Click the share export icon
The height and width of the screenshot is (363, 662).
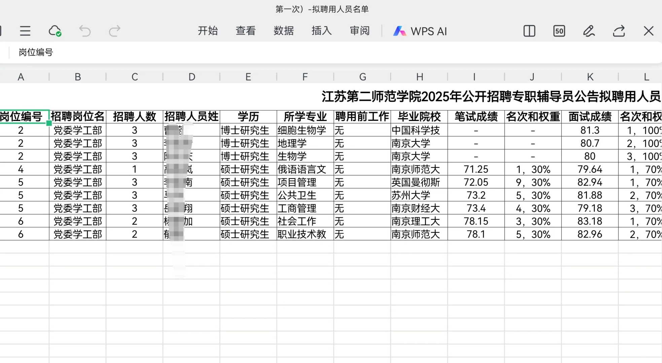click(x=619, y=31)
